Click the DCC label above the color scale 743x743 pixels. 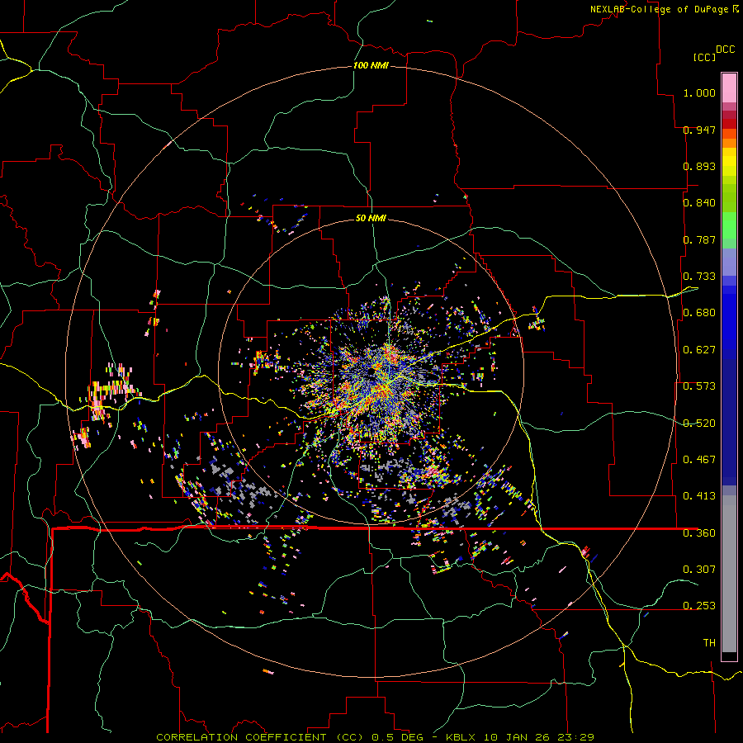pos(725,49)
